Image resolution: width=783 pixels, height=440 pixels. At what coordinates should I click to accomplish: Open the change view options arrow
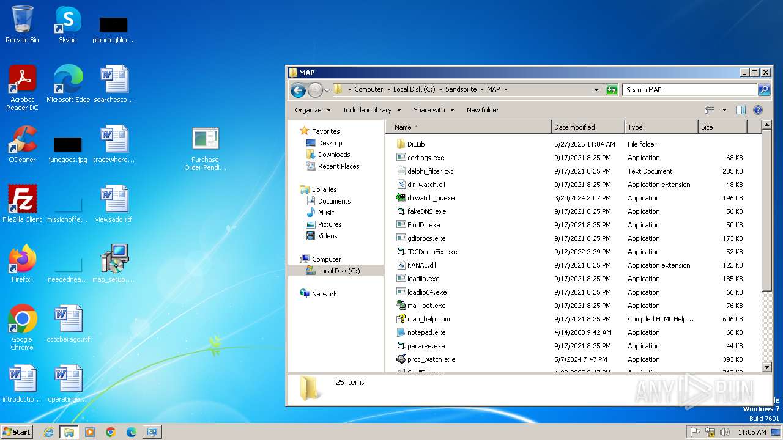tap(724, 110)
